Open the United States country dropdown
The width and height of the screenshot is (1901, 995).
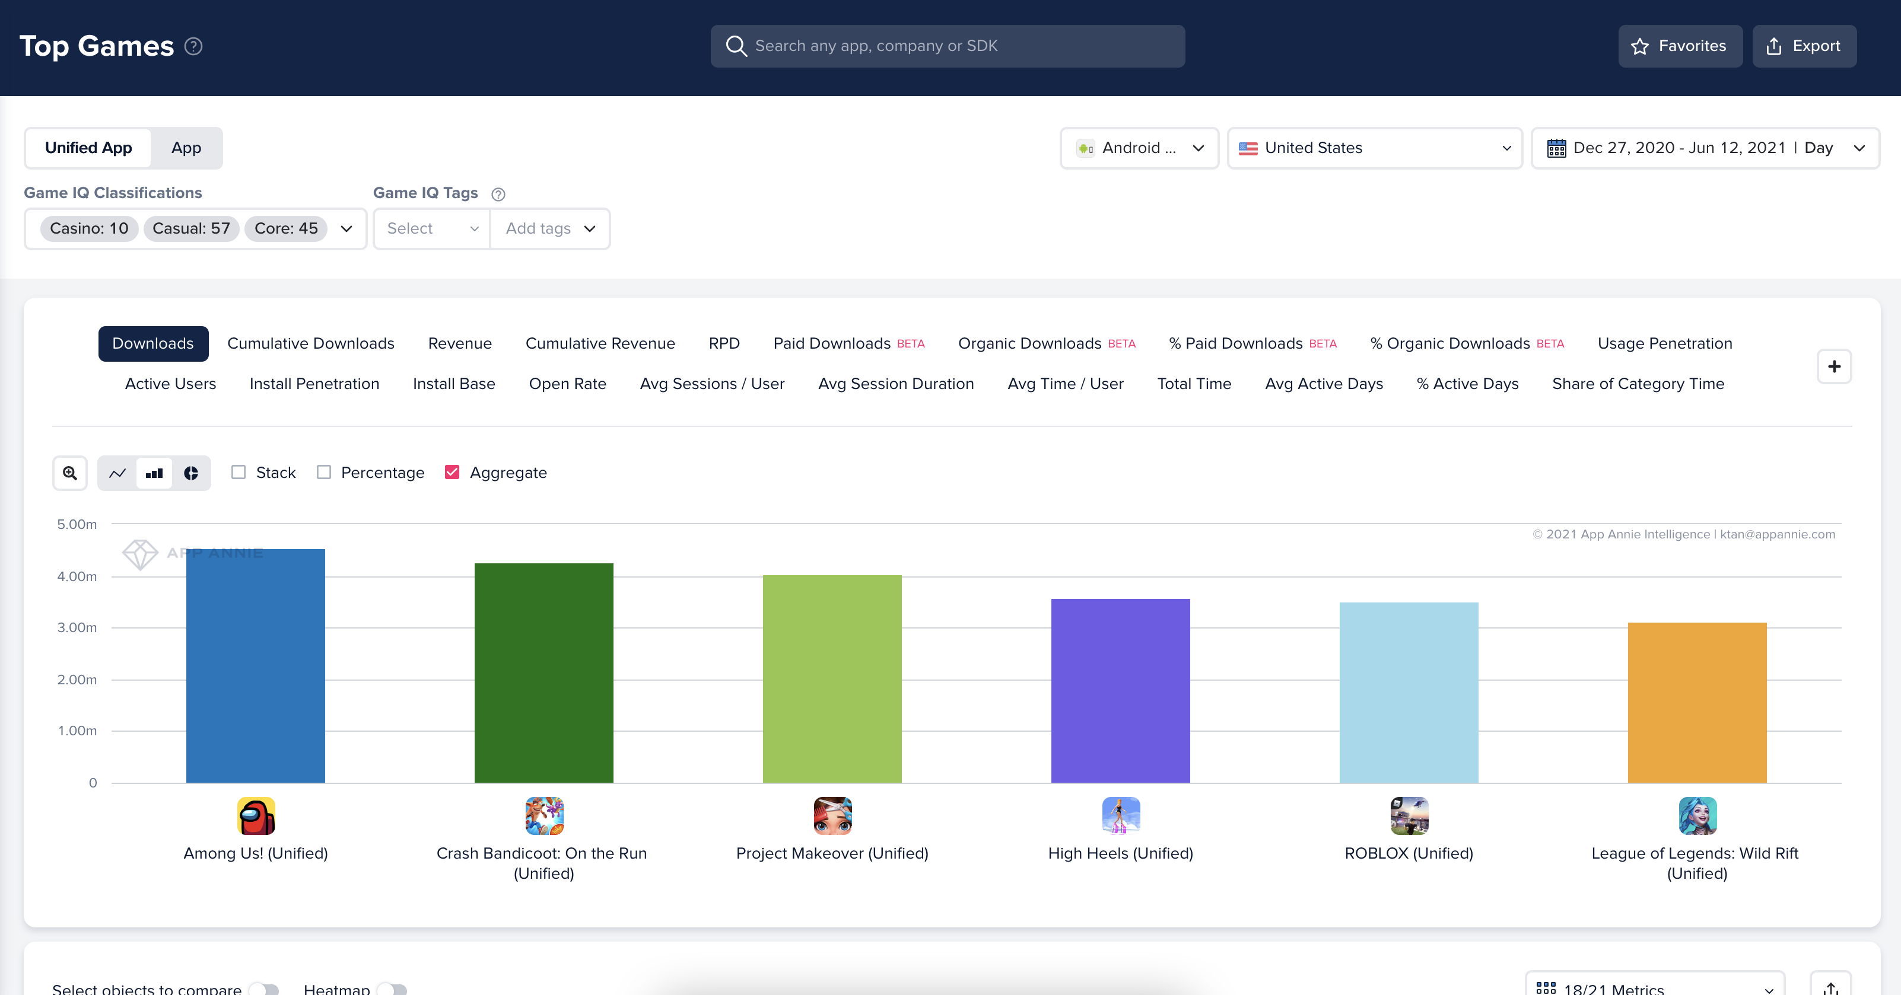tap(1374, 148)
